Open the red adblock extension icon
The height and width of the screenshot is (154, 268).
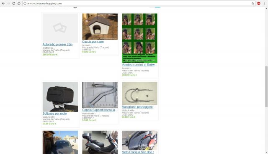click(x=259, y=3)
